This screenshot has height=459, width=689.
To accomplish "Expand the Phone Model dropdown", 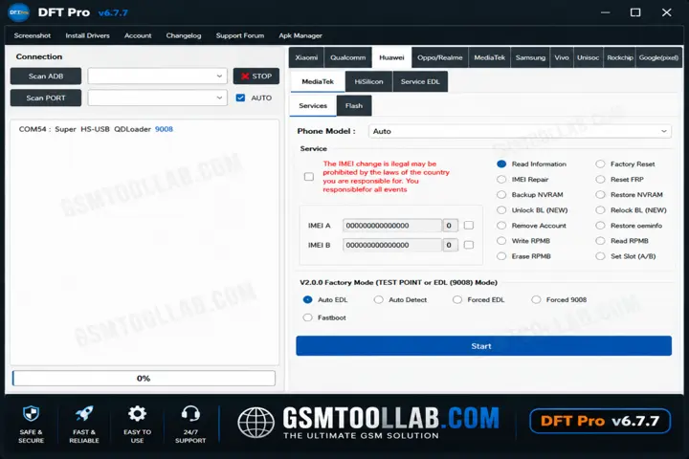I will 520,131.
